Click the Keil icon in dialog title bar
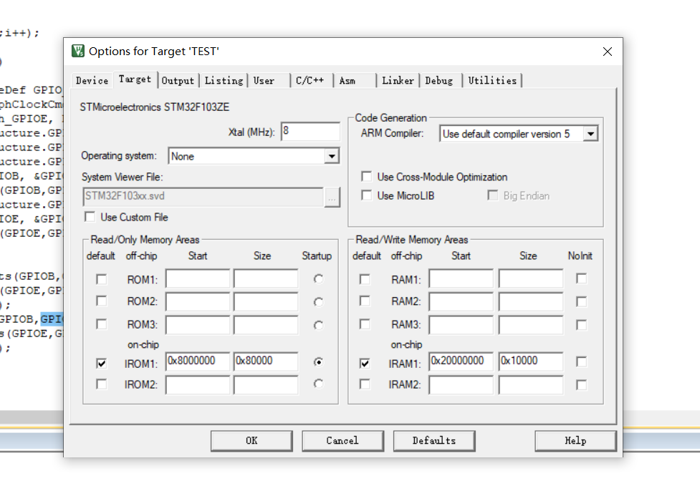The image size is (700, 491). pos(78,52)
